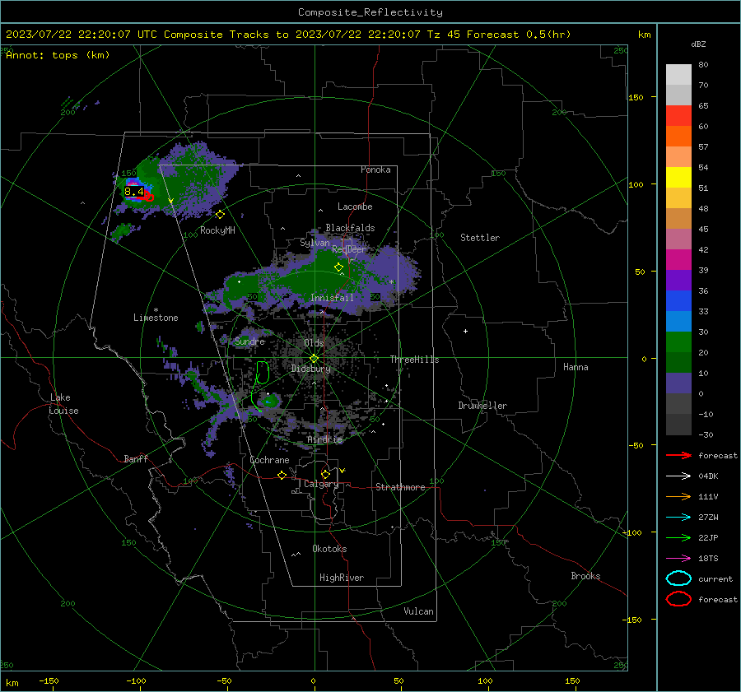
Task: Click the white 04DK arrow legend icon
Action: point(678,476)
